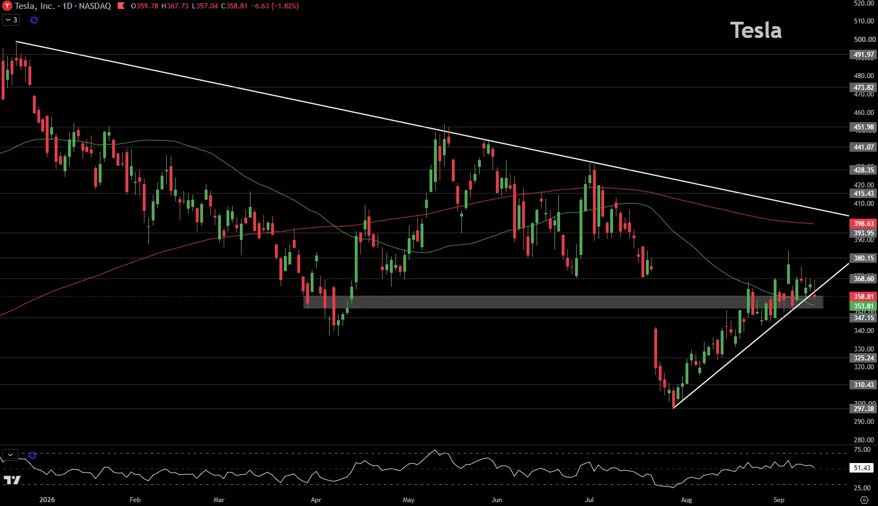Open the Tesla, Inc. symbol title
Viewport: 878px width, 506px height.
[35, 6]
